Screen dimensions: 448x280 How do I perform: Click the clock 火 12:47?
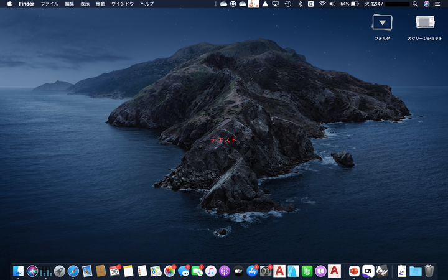[374, 4]
